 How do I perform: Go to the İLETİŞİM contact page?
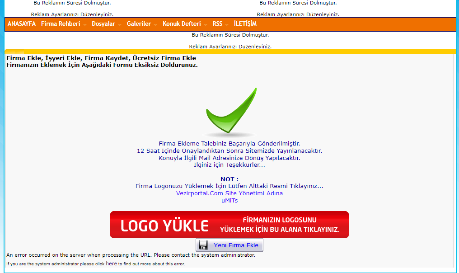tap(245, 24)
